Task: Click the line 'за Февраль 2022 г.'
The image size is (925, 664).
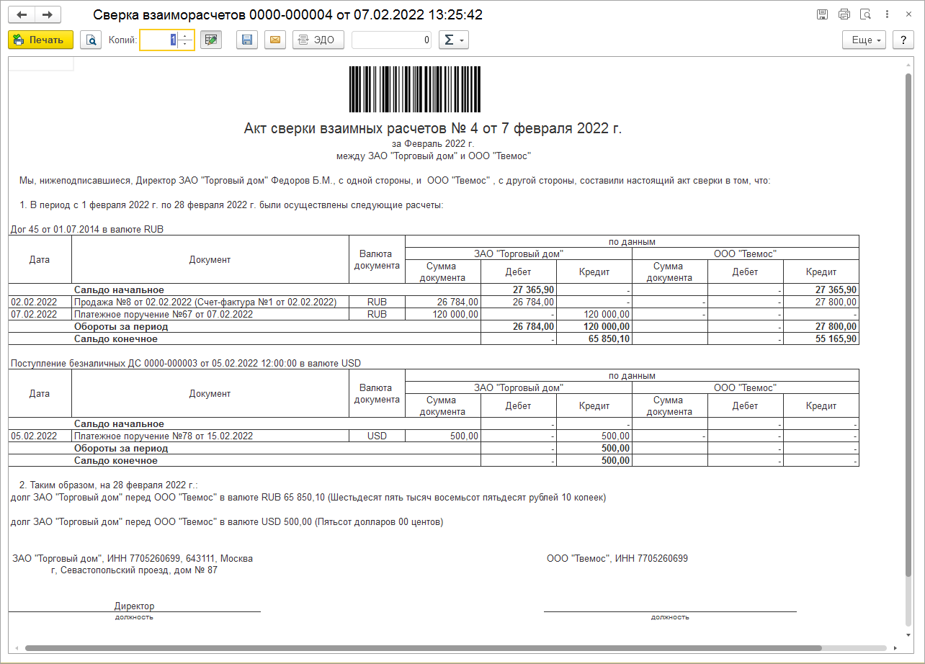Action: pyautogui.click(x=432, y=144)
